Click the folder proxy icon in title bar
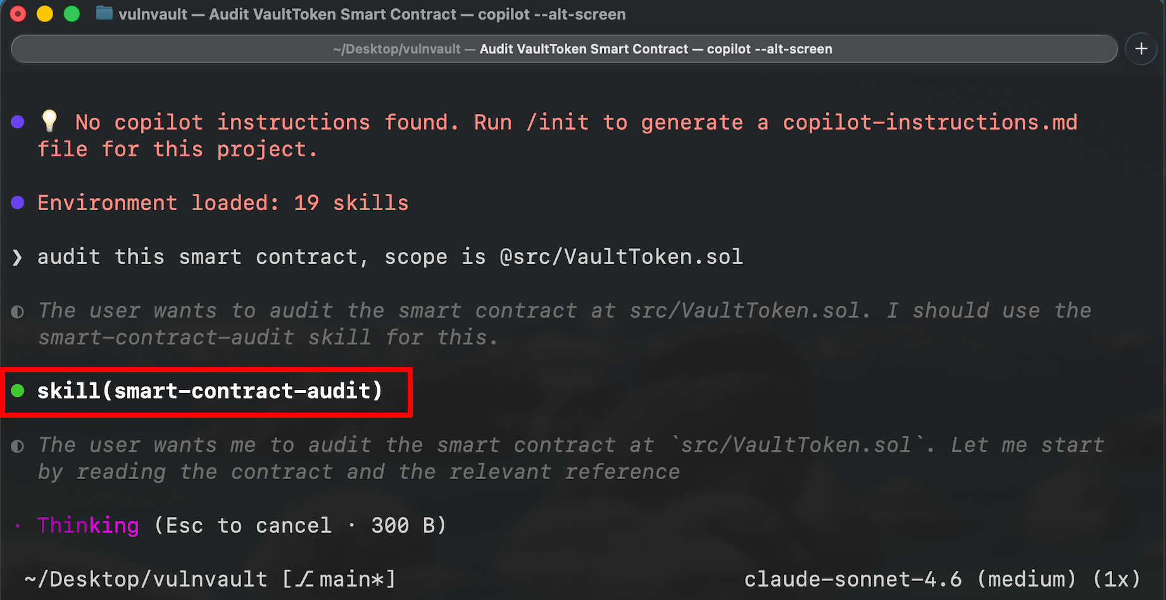The height and width of the screenshot is (600, 1166). 103,13
